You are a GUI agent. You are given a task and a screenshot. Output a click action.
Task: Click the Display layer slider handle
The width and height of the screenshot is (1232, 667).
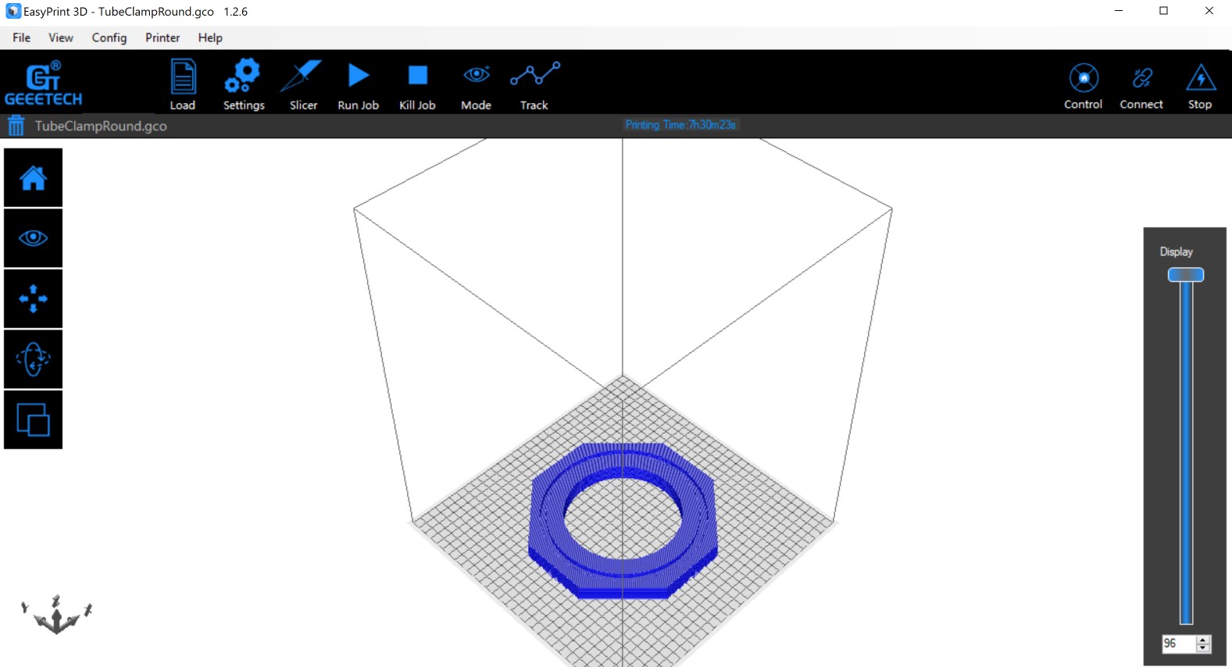click(x=1185, y=275)
